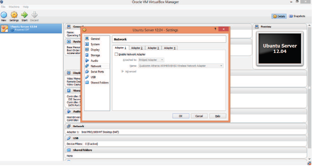Select Ubuntu Server 12.04 VM entry

(x=31, y=28)
